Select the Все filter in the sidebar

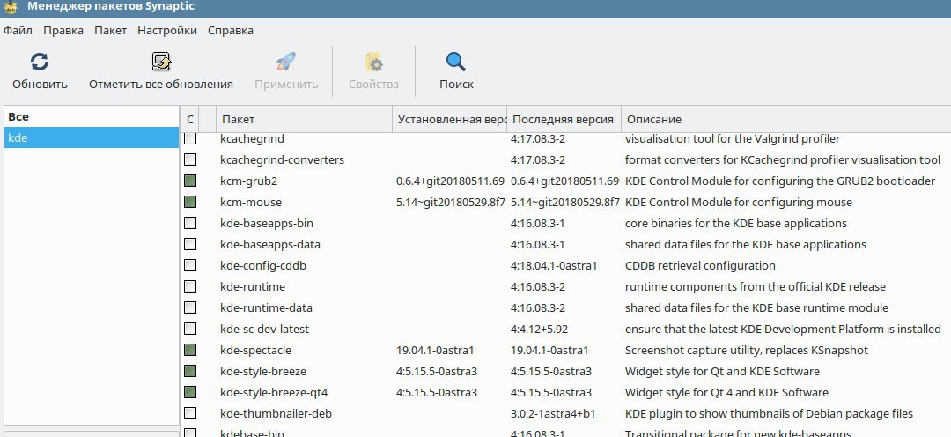click(x=92, y=116)
